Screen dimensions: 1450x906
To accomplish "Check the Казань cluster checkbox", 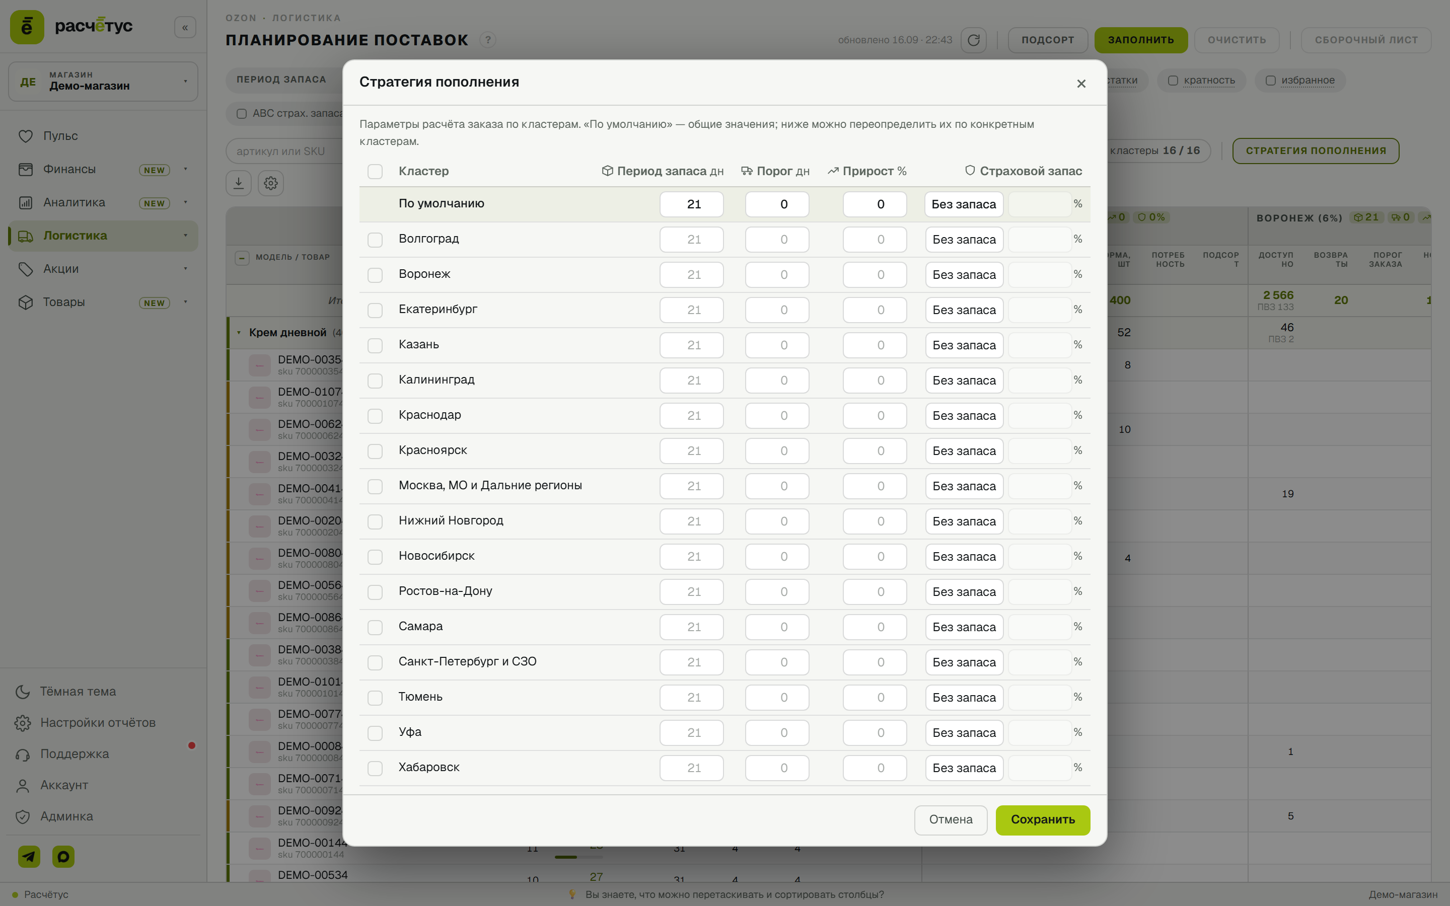I will pos(375,346).
